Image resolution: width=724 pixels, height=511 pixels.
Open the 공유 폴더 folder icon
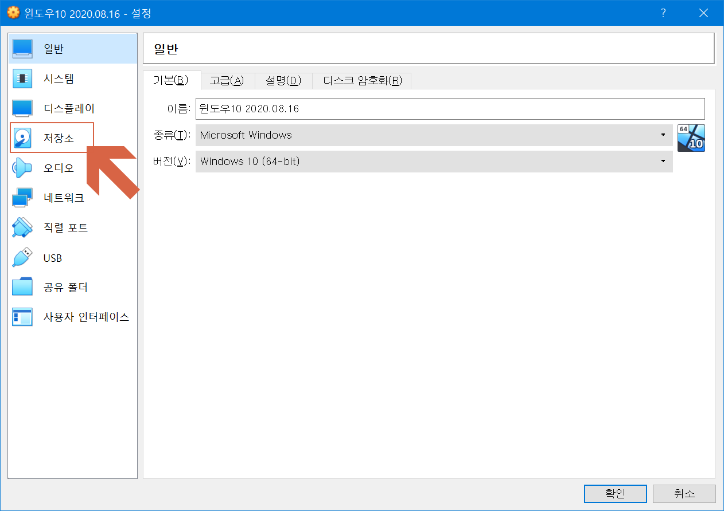(22, 287)
